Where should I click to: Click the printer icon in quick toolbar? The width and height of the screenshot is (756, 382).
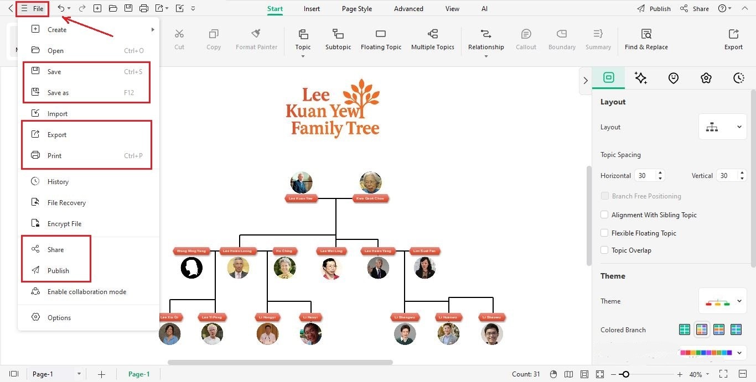(x=144, y=9)
